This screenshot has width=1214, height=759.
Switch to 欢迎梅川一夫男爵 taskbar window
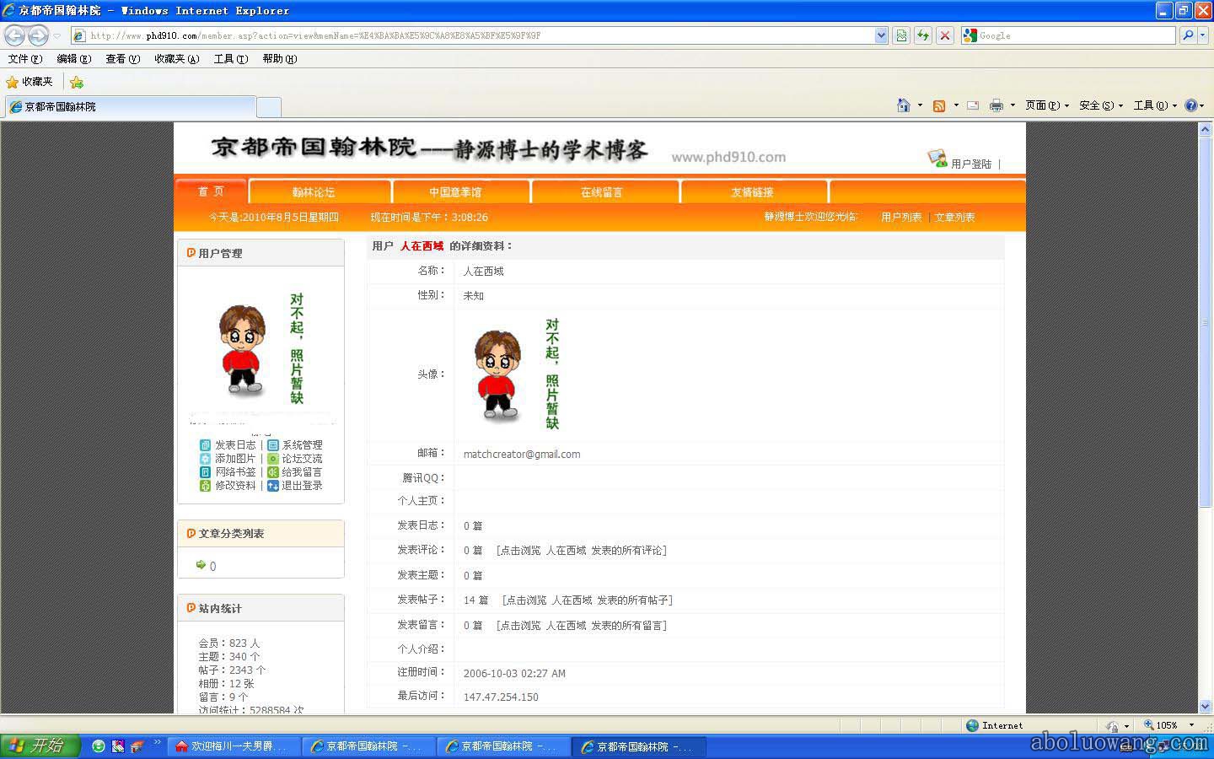point(232,746)
